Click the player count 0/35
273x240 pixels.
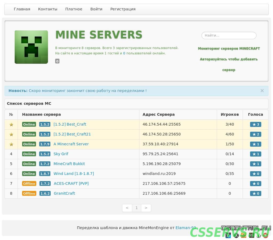(x=230, y=174)
